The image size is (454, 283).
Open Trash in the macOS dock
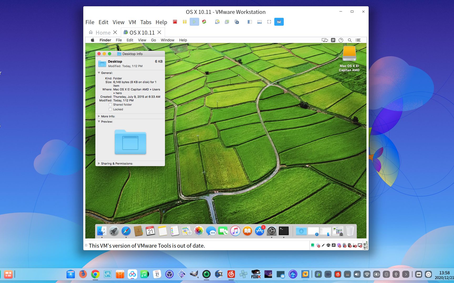350,231
